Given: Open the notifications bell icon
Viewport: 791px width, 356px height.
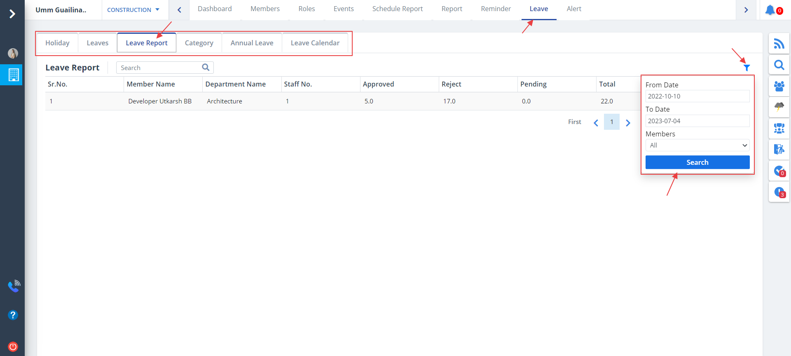Looking at the screenshot, I should point(770,10).
